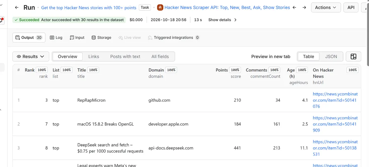The height and width of the screenshot is (167, 369).
Task: Open link for item id=50141076
Action: (x=335, y=100)
